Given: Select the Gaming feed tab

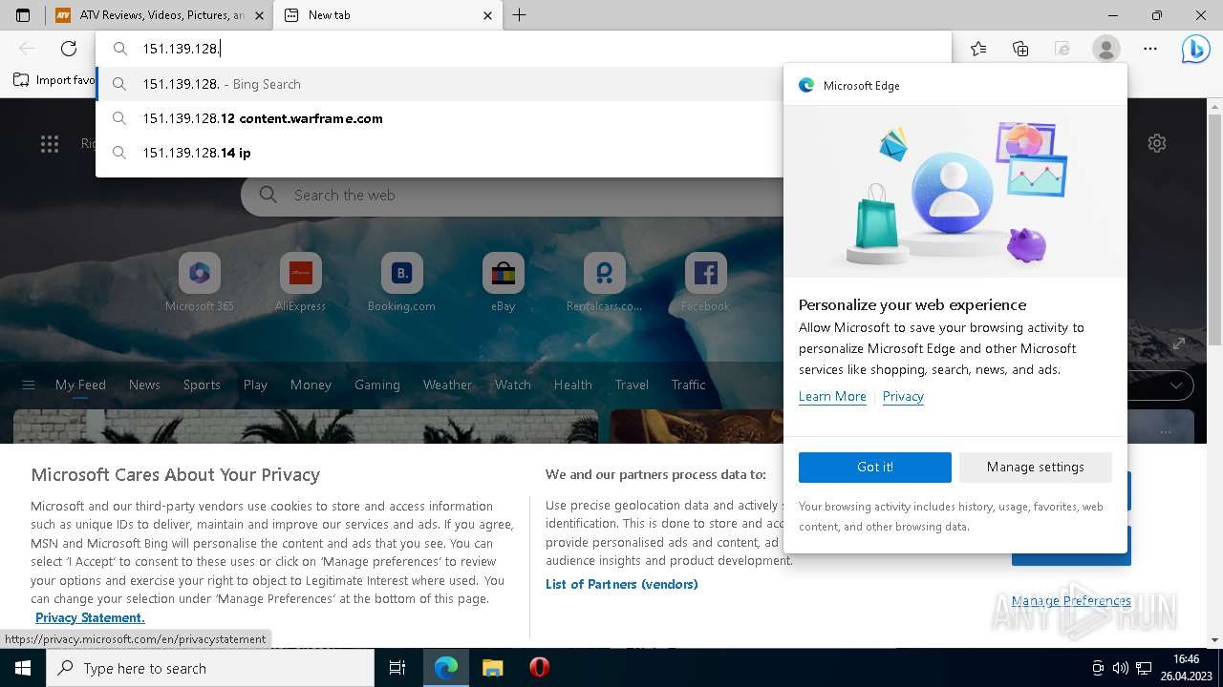Looking at the screenshot, I should (x=377, y=385).
